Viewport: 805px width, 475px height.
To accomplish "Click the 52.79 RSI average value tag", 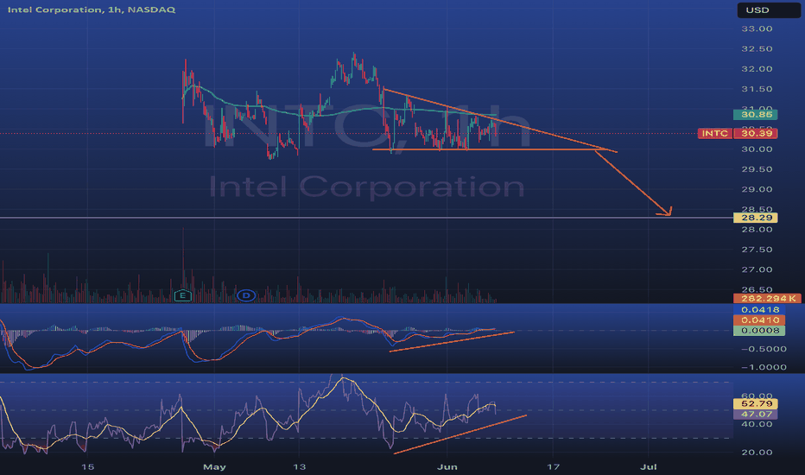I will (x=757, y=403).
